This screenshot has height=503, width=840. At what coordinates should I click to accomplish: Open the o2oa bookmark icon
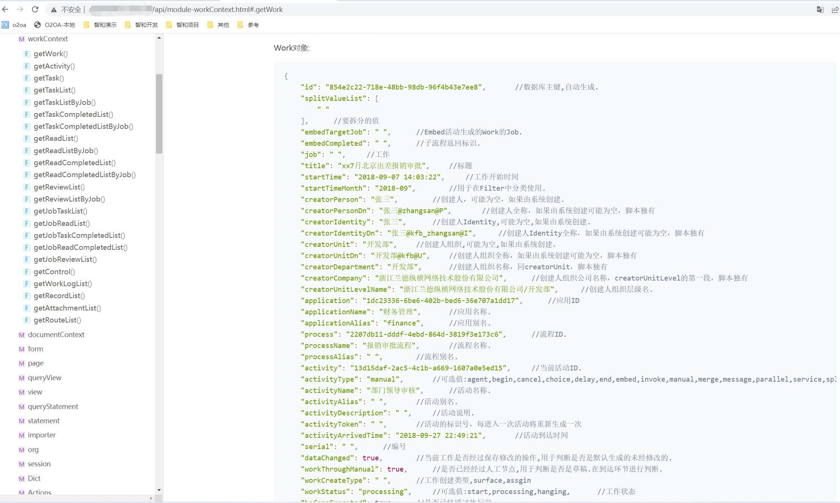[x=5, y=25]
